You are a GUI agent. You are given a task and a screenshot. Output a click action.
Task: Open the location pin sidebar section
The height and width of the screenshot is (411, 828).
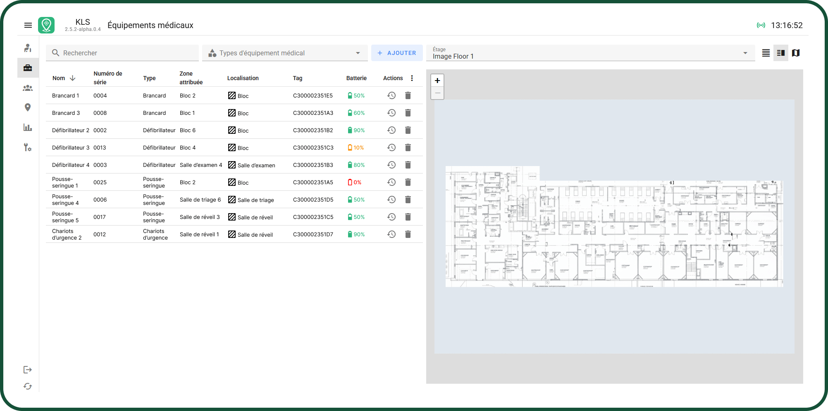[x=28, y=107]
